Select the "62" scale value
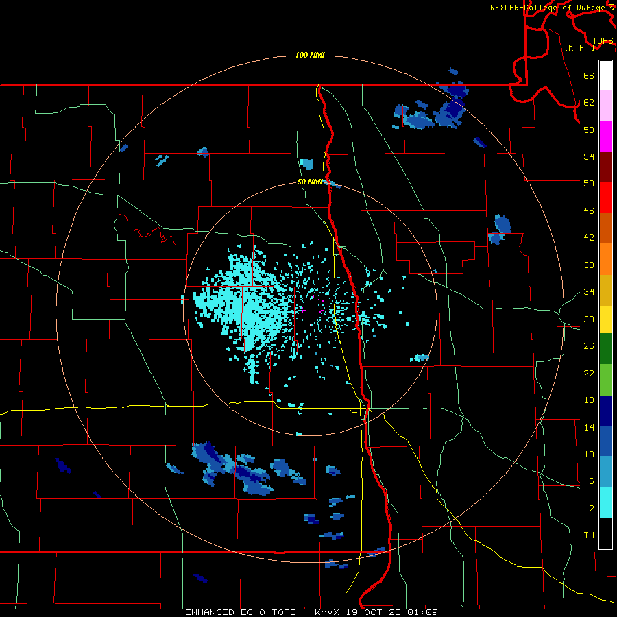617x617 pixels. [x=589, y=102]
